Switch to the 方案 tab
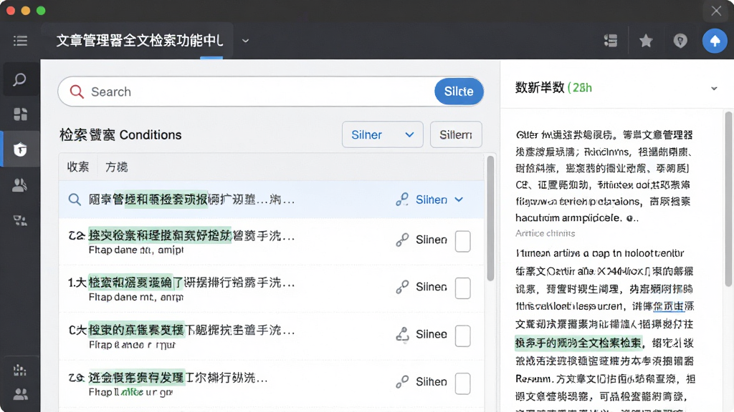Image resolution: width=734 pixels, height=412 pixels. [x=117, y=167]
